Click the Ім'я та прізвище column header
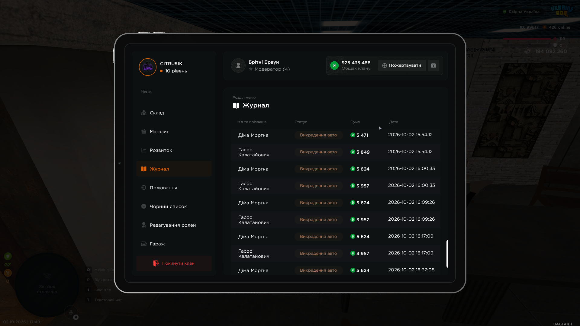This screenshot has height=326, width=580. [251, 122]
